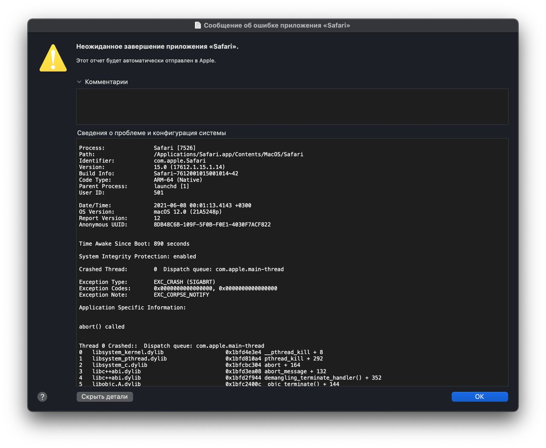The image size is (546, 448).
Task: Click parent process 'launchd [1]'
Action: (171, 186)
